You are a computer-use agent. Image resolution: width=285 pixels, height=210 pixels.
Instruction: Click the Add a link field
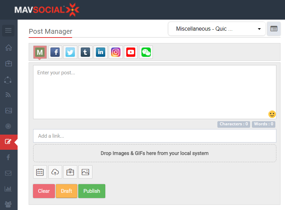155,136
